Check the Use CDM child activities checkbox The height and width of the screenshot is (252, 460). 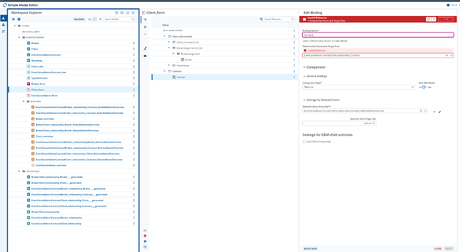coord(304,141)
